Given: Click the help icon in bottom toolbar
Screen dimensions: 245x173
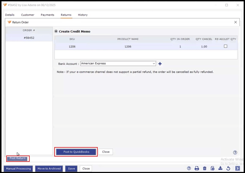Looking at the screenshot, I should coord(189,168).
